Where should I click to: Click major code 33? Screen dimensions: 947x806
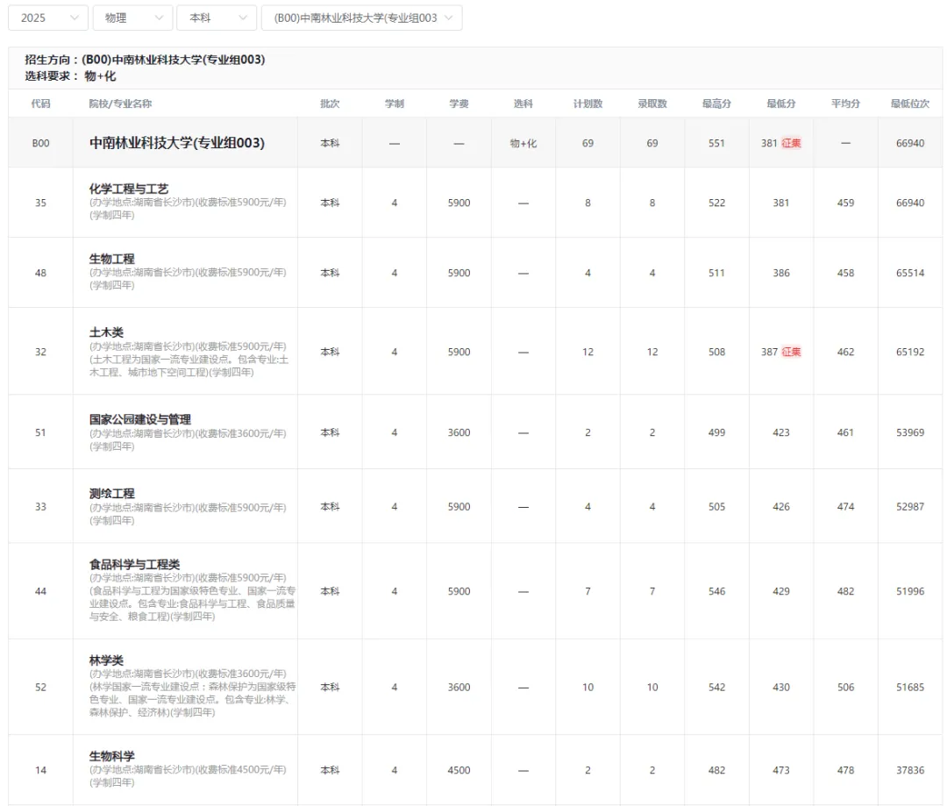point(40,506)
